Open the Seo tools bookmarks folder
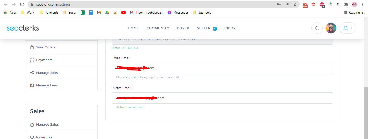This screenshot has width=368, height=139. 202,13
